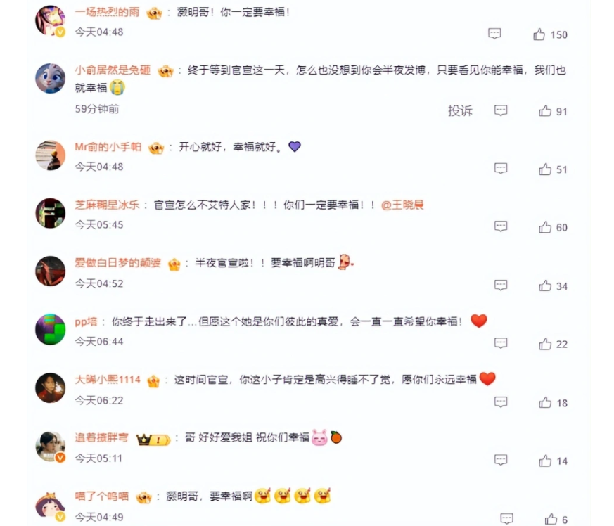
Task: Open username 喵了个呜喵 profile
Action: [101, 496]
